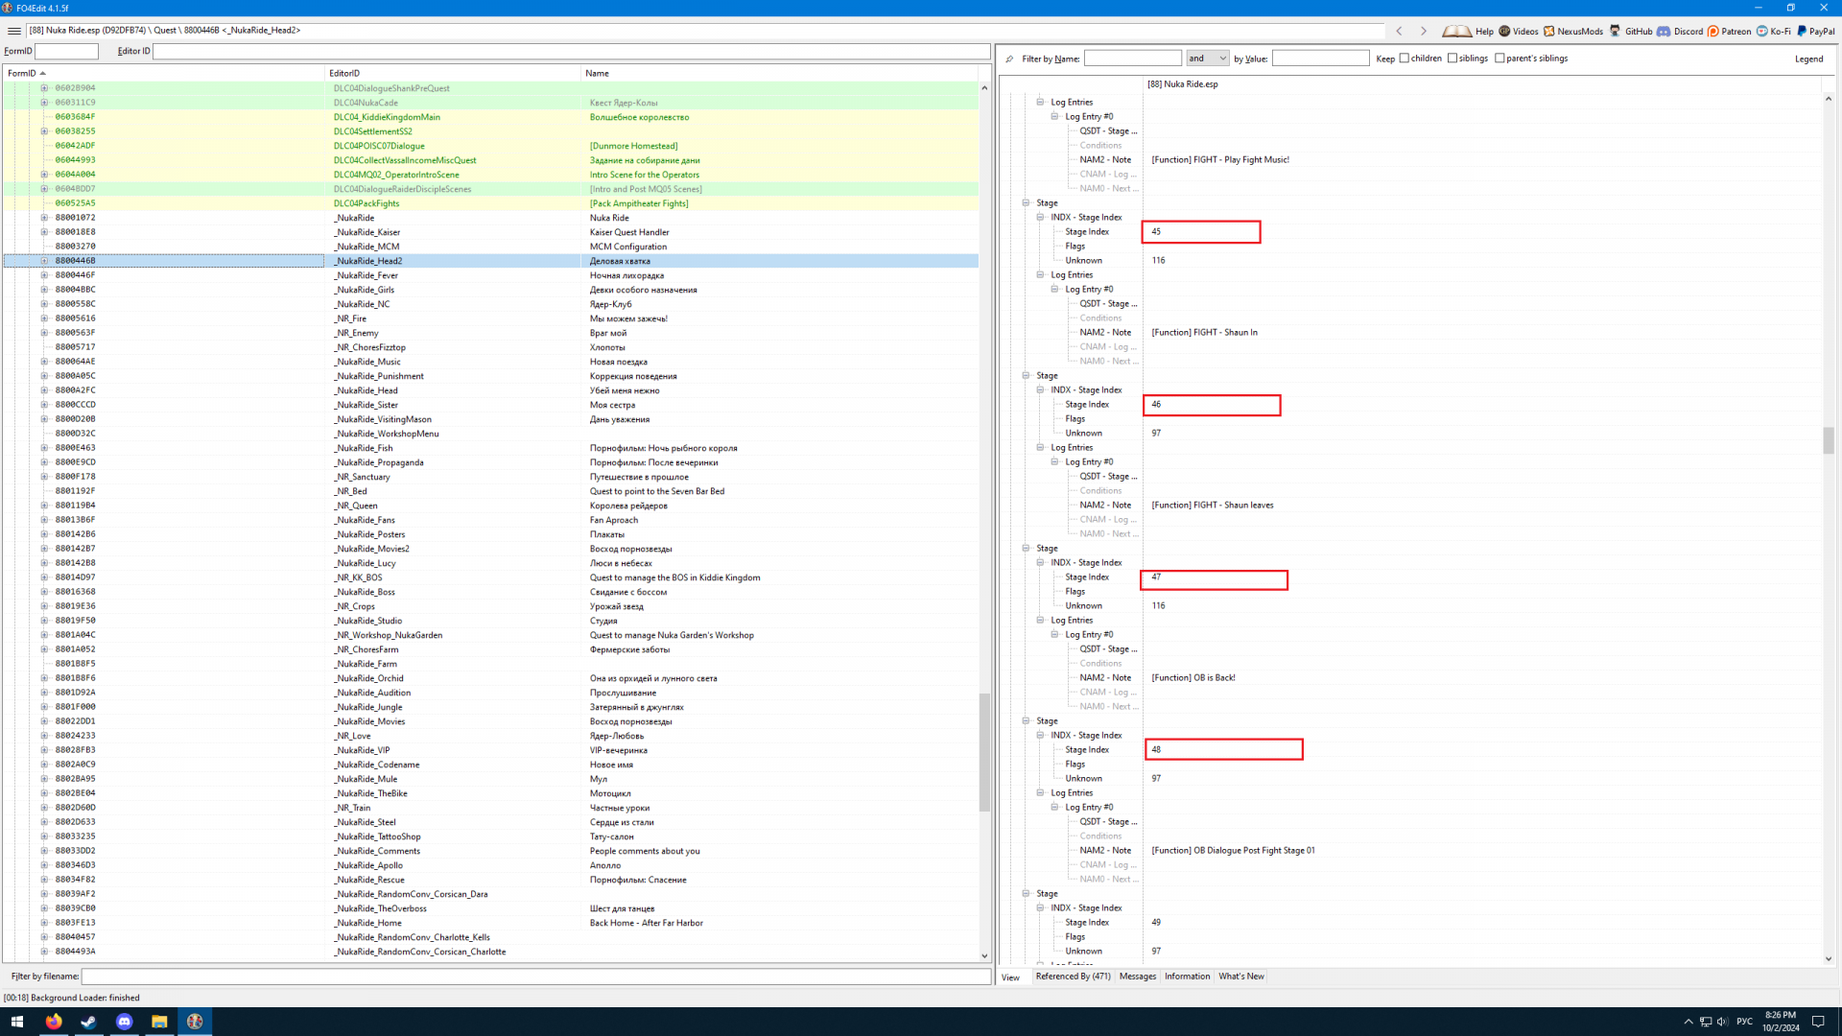The image size is (1842, 1036).
Task: Click the forward navigation arrow
Action: (x=1424, y=31)
